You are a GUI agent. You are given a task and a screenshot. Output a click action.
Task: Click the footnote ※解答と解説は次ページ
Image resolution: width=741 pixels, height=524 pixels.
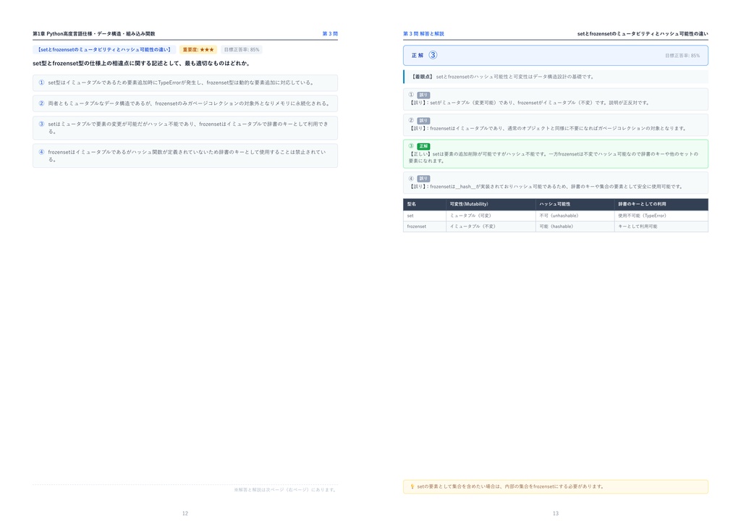coord(285,490)
